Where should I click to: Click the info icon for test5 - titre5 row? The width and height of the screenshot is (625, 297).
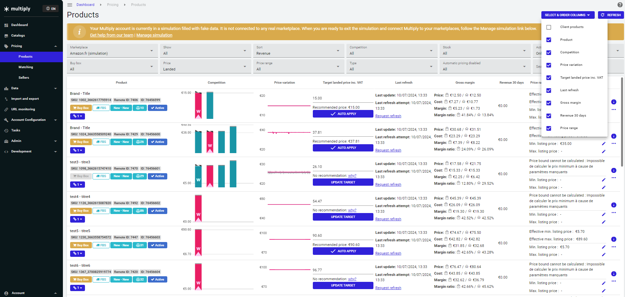click(x=614, y=239)
